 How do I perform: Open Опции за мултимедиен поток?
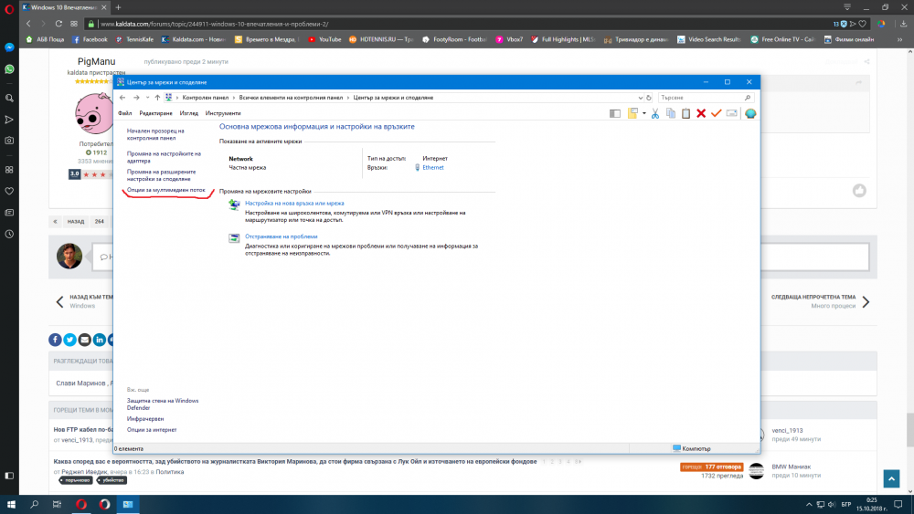pos(166,190)
